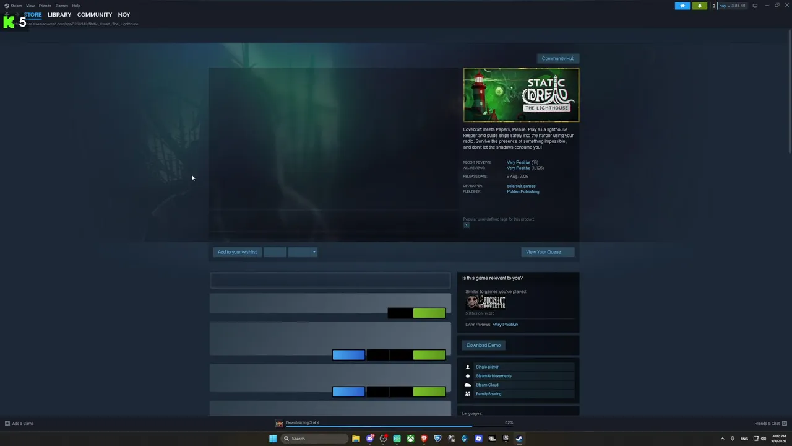Open the Games menu
The width and height of the screenshot is (792, 446).
tap(62, 6)
